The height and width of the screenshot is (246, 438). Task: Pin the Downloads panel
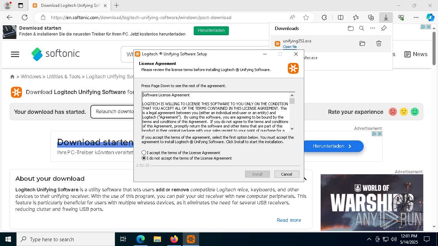[x=384, y=28]
